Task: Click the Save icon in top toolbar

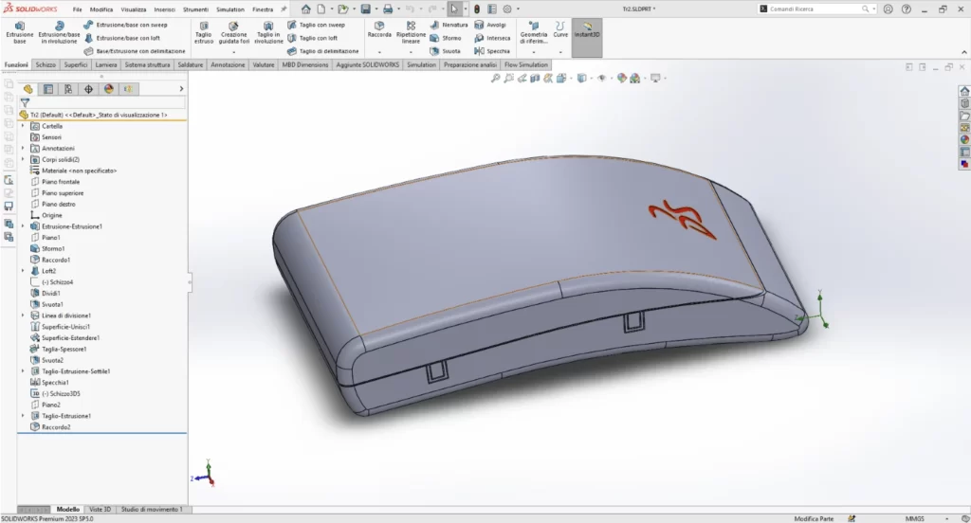Action: coord(366,9)
